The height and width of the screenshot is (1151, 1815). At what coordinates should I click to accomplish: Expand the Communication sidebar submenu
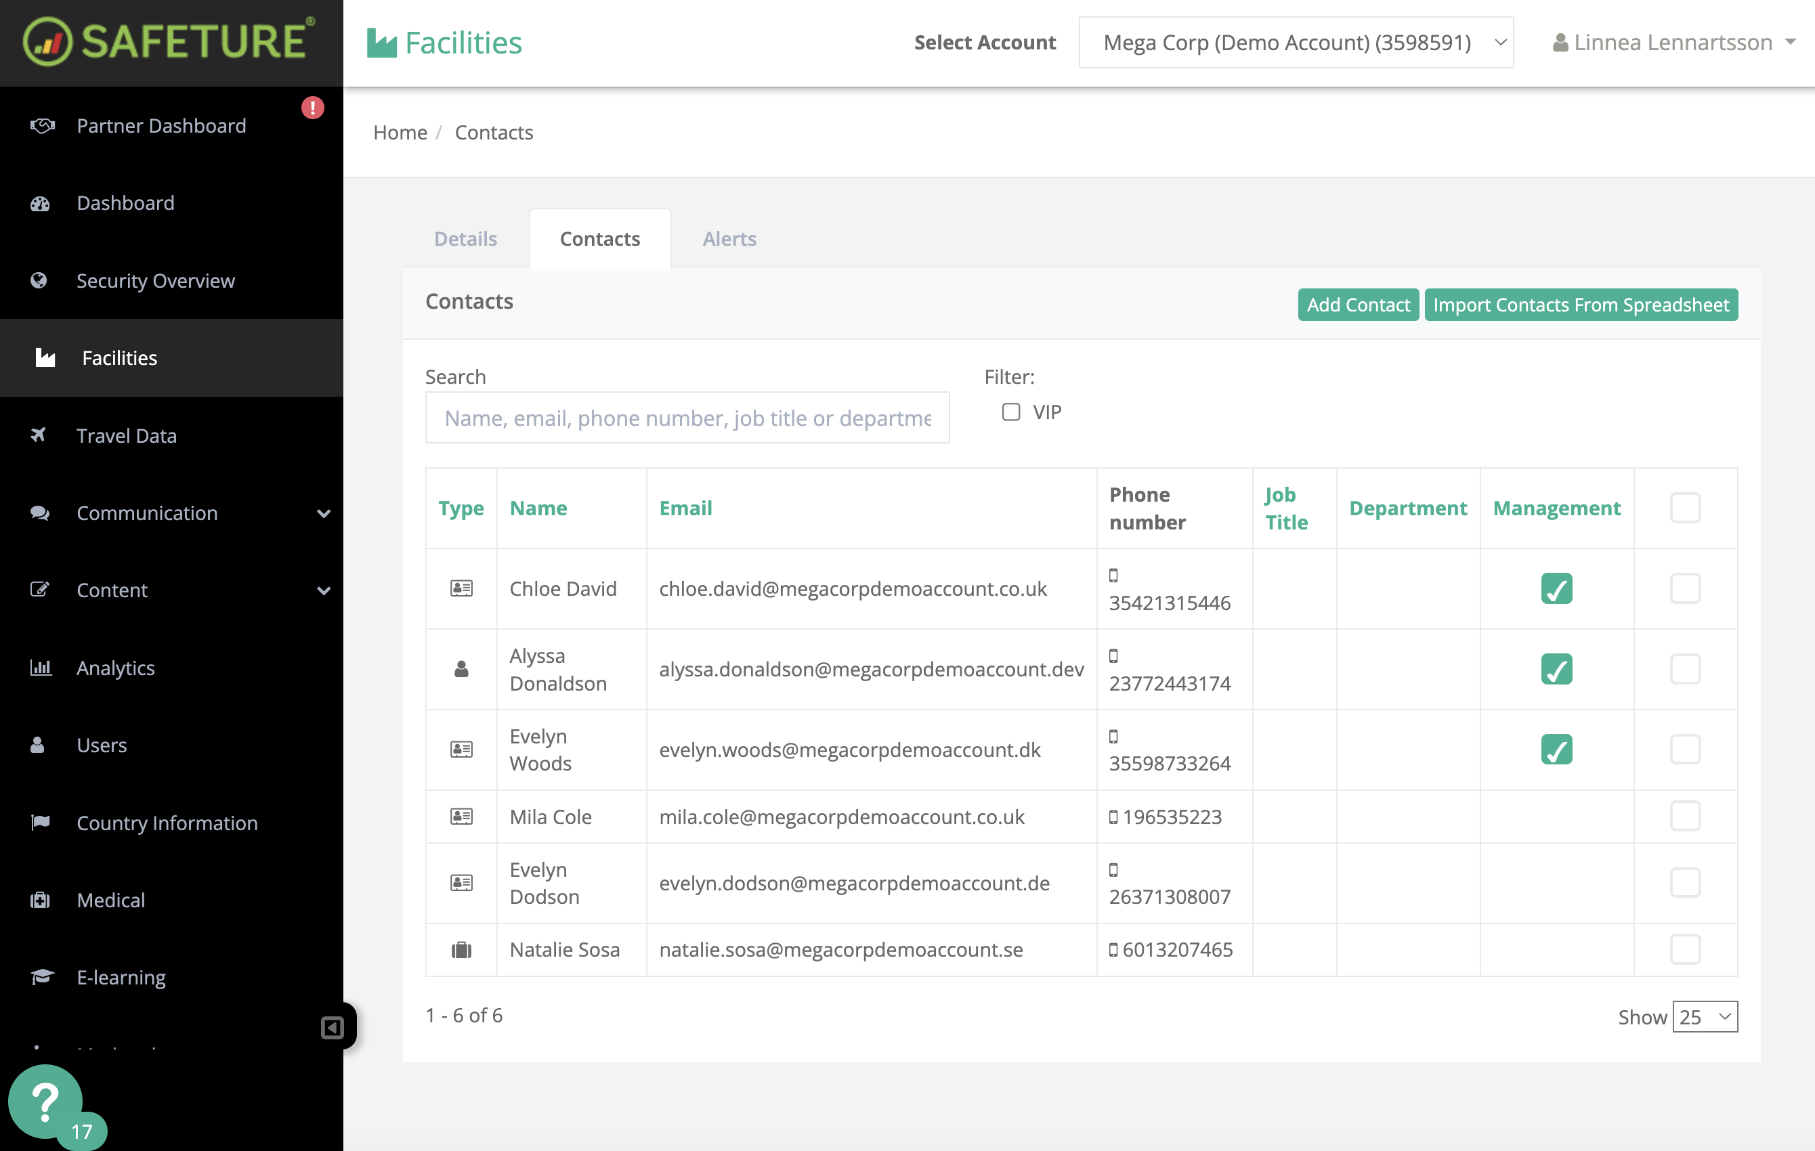323,513
